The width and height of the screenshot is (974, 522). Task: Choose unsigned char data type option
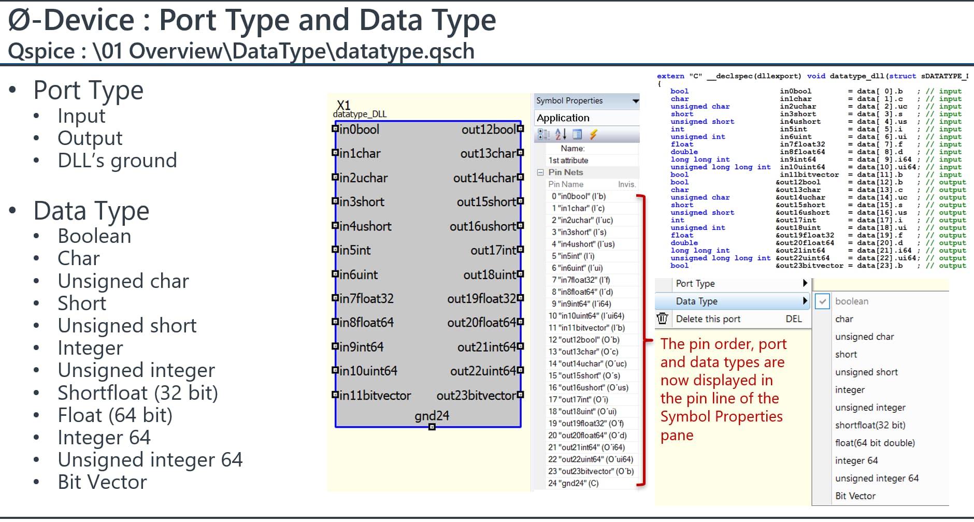pyautogui.click(x=864, y=337)
